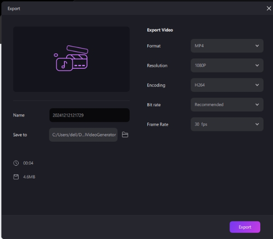Click the 00:04 duration text

click(28, 163)
